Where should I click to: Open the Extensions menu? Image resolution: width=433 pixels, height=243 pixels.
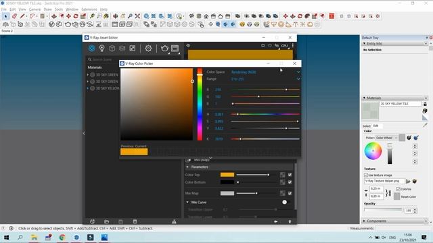89,9
